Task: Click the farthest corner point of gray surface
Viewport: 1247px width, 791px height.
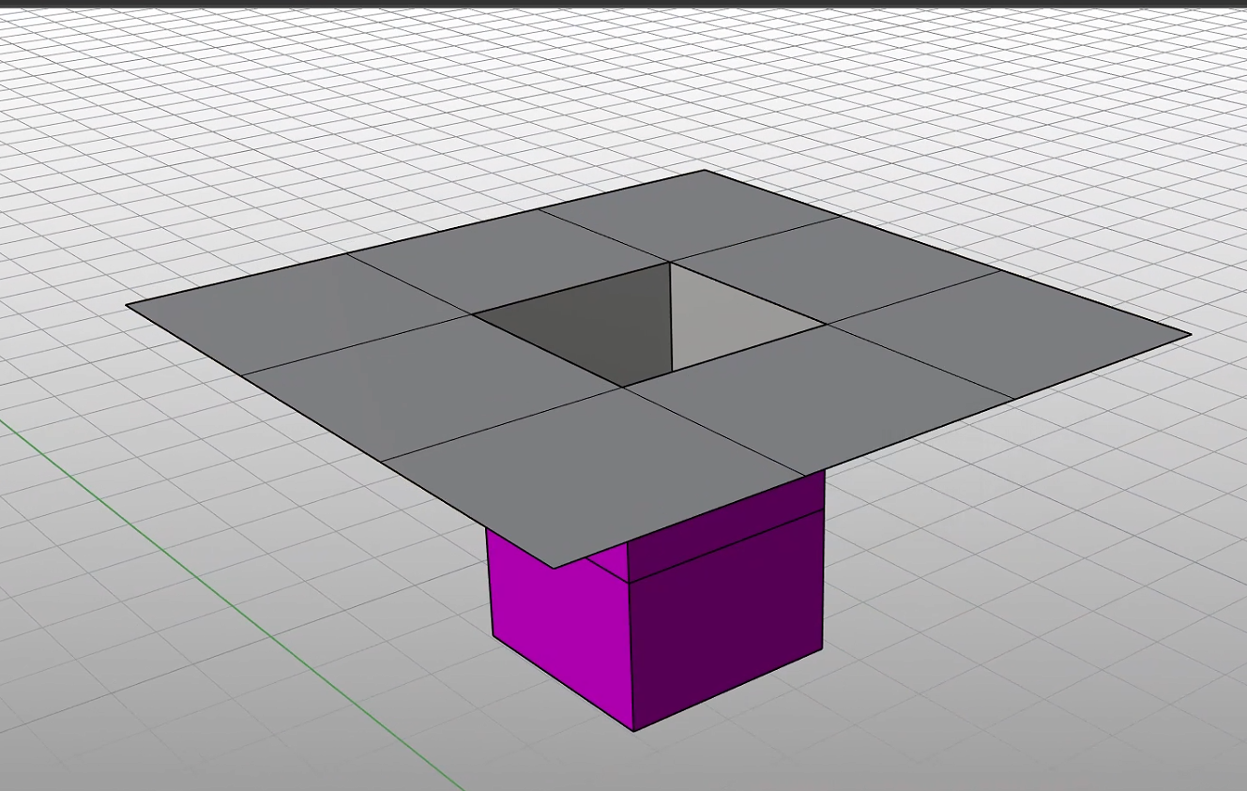Action: [705, 171]
